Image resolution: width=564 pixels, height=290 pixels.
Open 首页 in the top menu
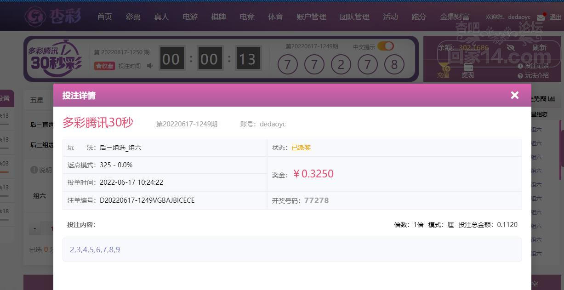click(x=104, y=17)
